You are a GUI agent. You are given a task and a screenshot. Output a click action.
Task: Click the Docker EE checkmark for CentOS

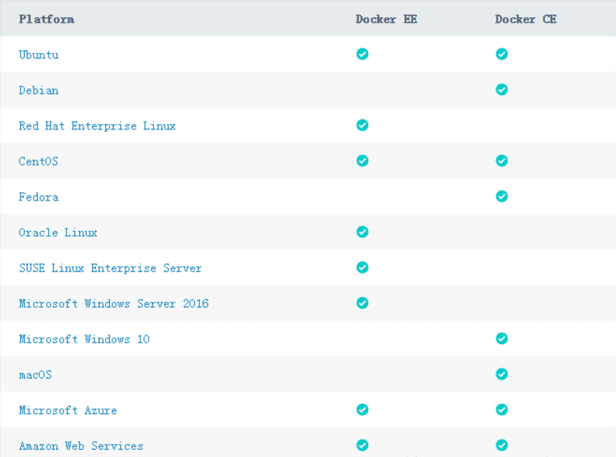[x=363, y=161]
